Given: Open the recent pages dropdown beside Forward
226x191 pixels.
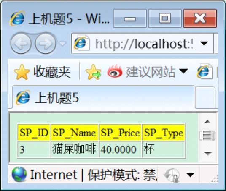Looking at the screenshot, I should 62,43.
